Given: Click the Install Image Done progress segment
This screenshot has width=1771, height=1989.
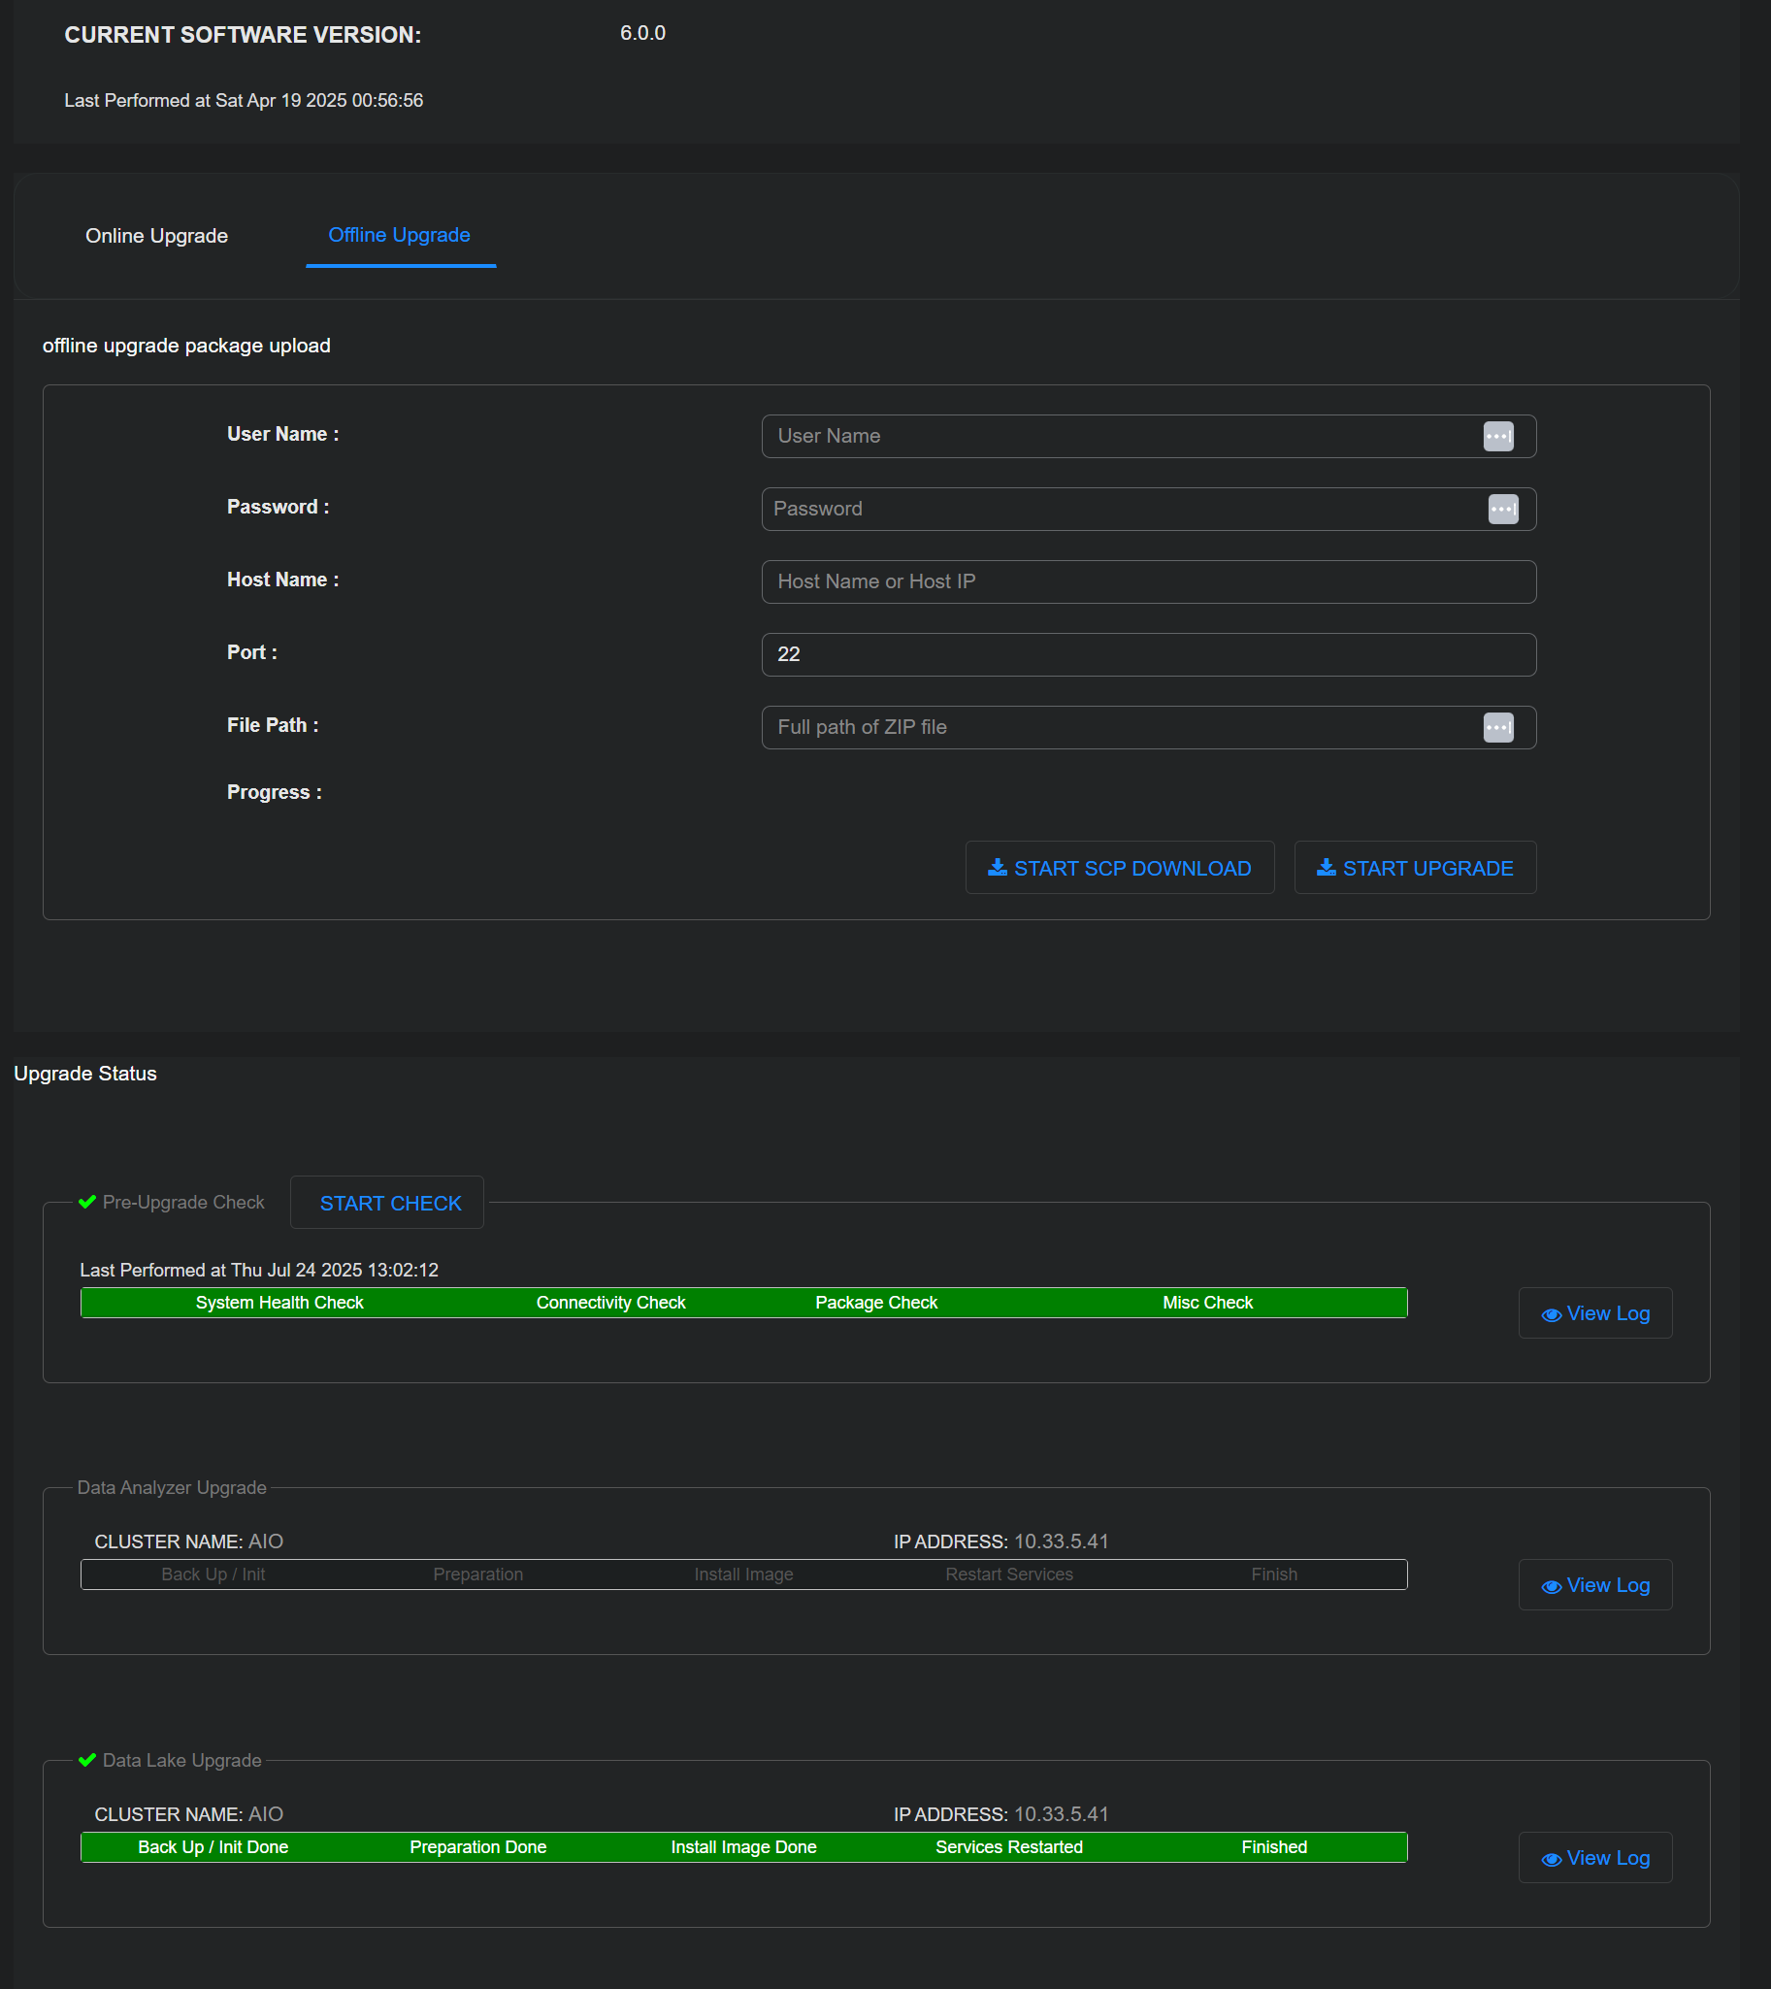Looking at the screenshot, I should click(x=743, y=1847).
